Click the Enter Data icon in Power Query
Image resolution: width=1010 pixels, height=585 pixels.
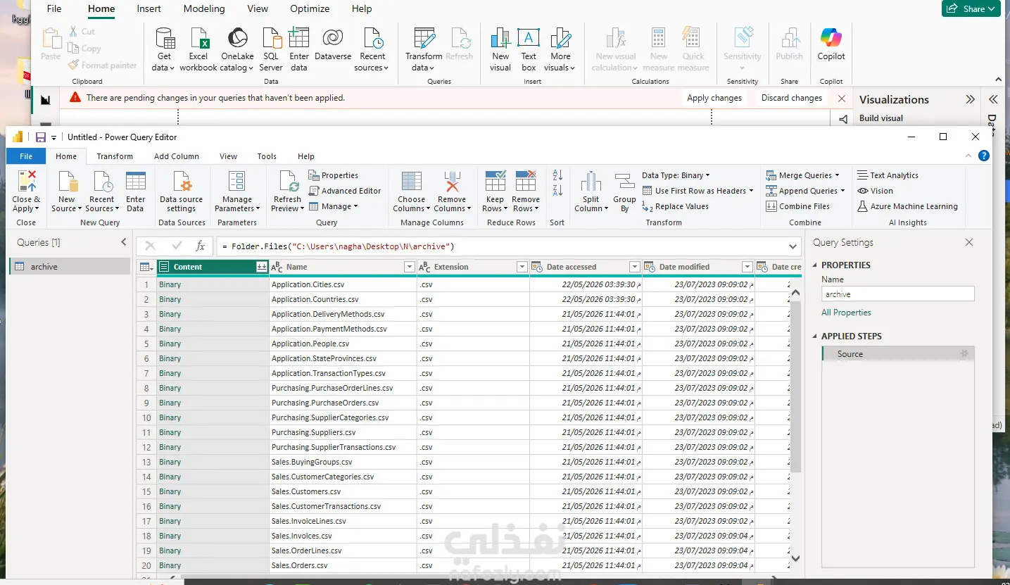135,182
